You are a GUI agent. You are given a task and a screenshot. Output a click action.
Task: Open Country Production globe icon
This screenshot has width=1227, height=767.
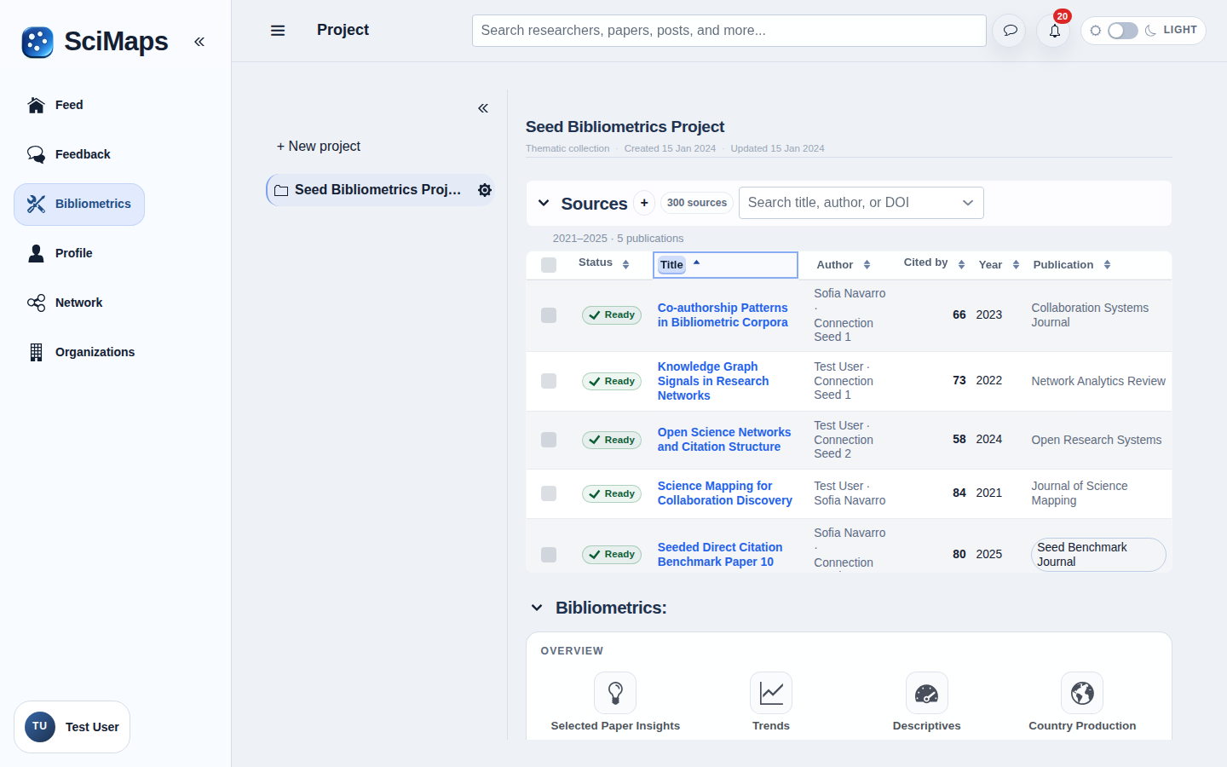(1082, 693)
